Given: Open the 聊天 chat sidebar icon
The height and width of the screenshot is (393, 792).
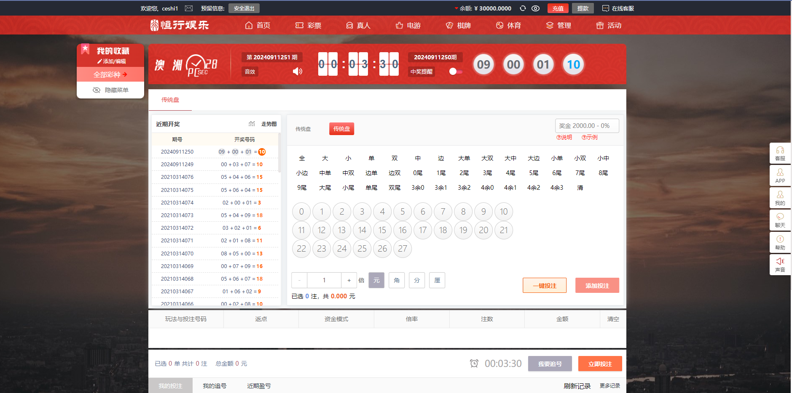Looking at the screenshot, I should pos(780,220).
